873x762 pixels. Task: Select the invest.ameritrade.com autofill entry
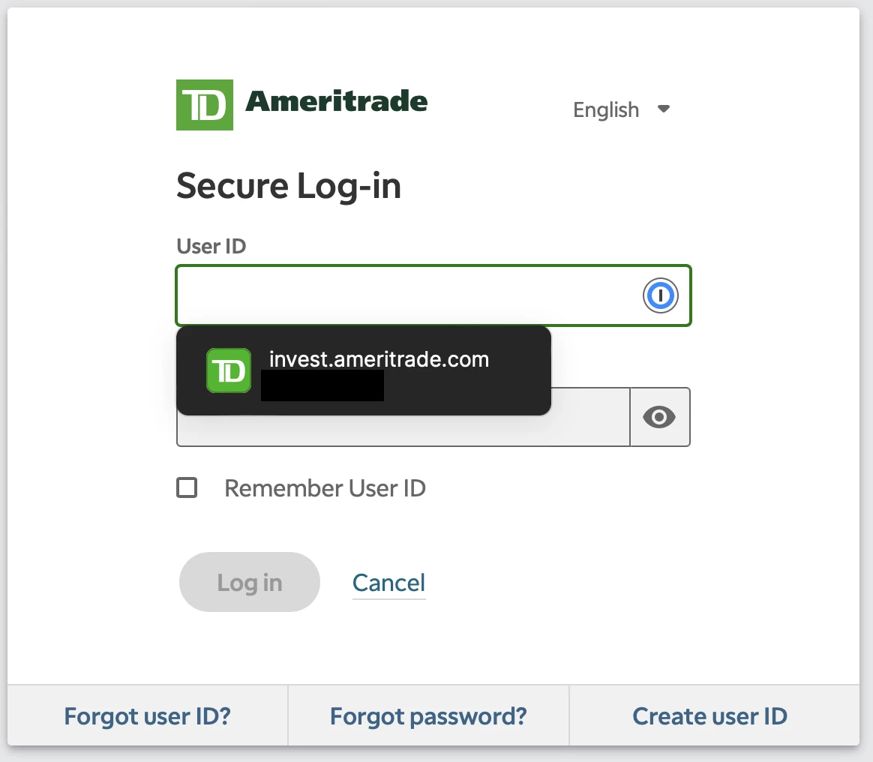tap(364, 370)
